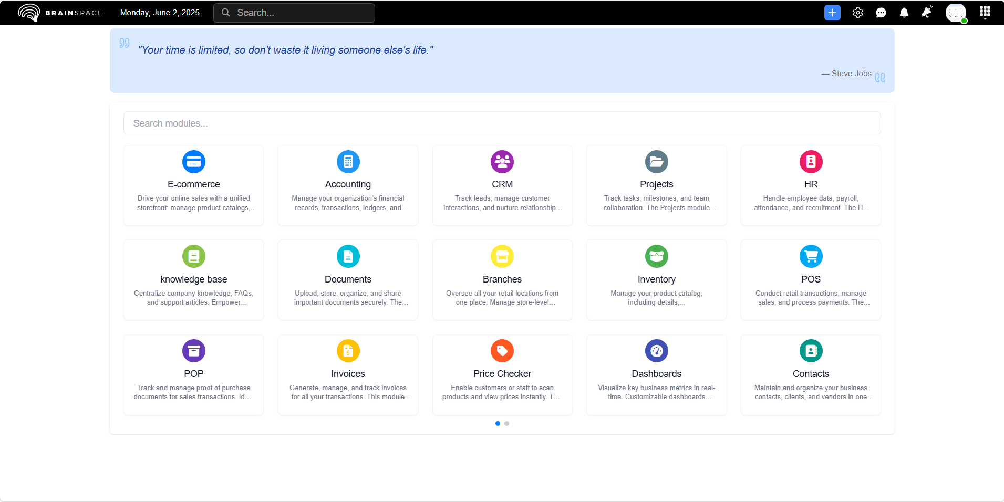Focus the Search modules field
The height and width of the screenshot is (502, 1004).
point(502,123)
